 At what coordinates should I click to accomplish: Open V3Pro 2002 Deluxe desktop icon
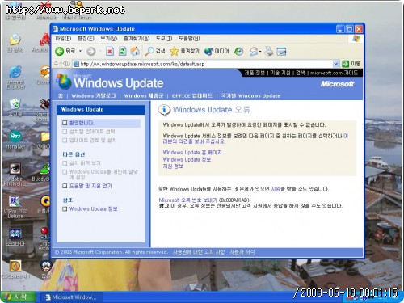pyautogui.click(x=15, y=207)
